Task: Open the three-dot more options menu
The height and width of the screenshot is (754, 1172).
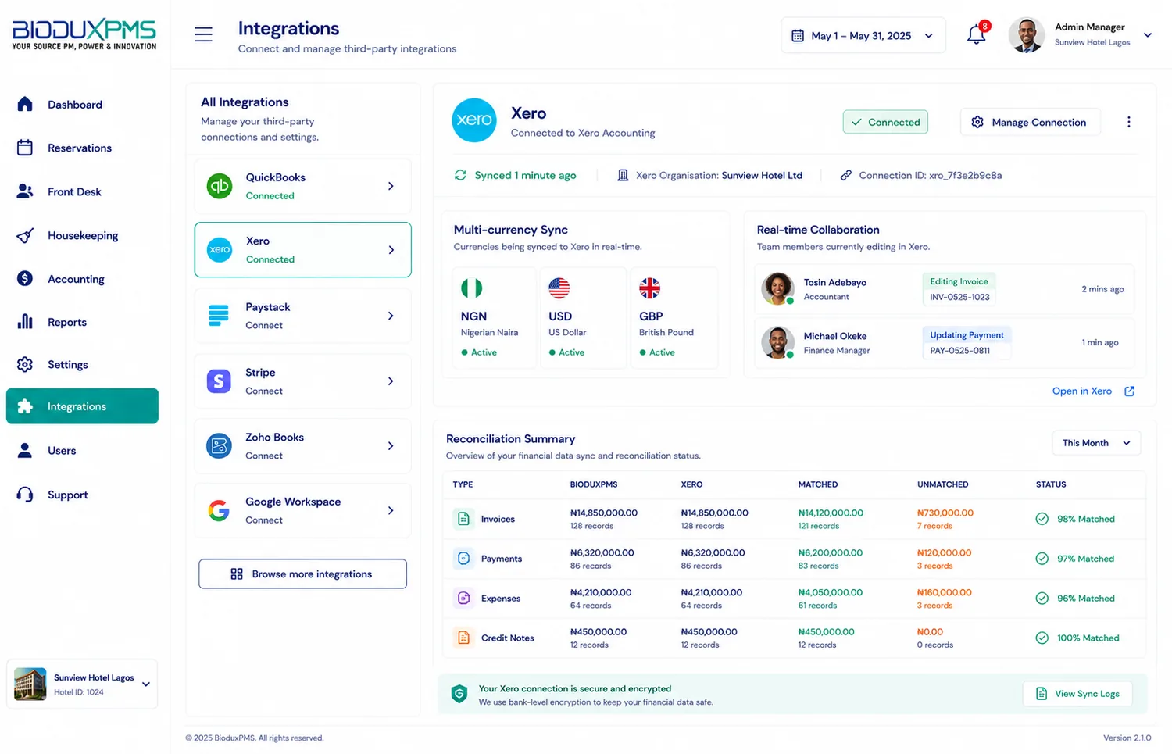Action: [1128, 122]
